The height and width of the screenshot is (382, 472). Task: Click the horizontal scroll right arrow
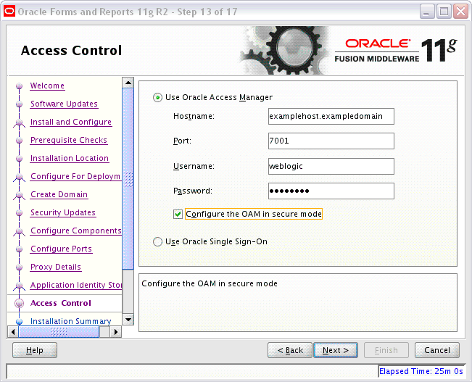[x=116, y=332]
